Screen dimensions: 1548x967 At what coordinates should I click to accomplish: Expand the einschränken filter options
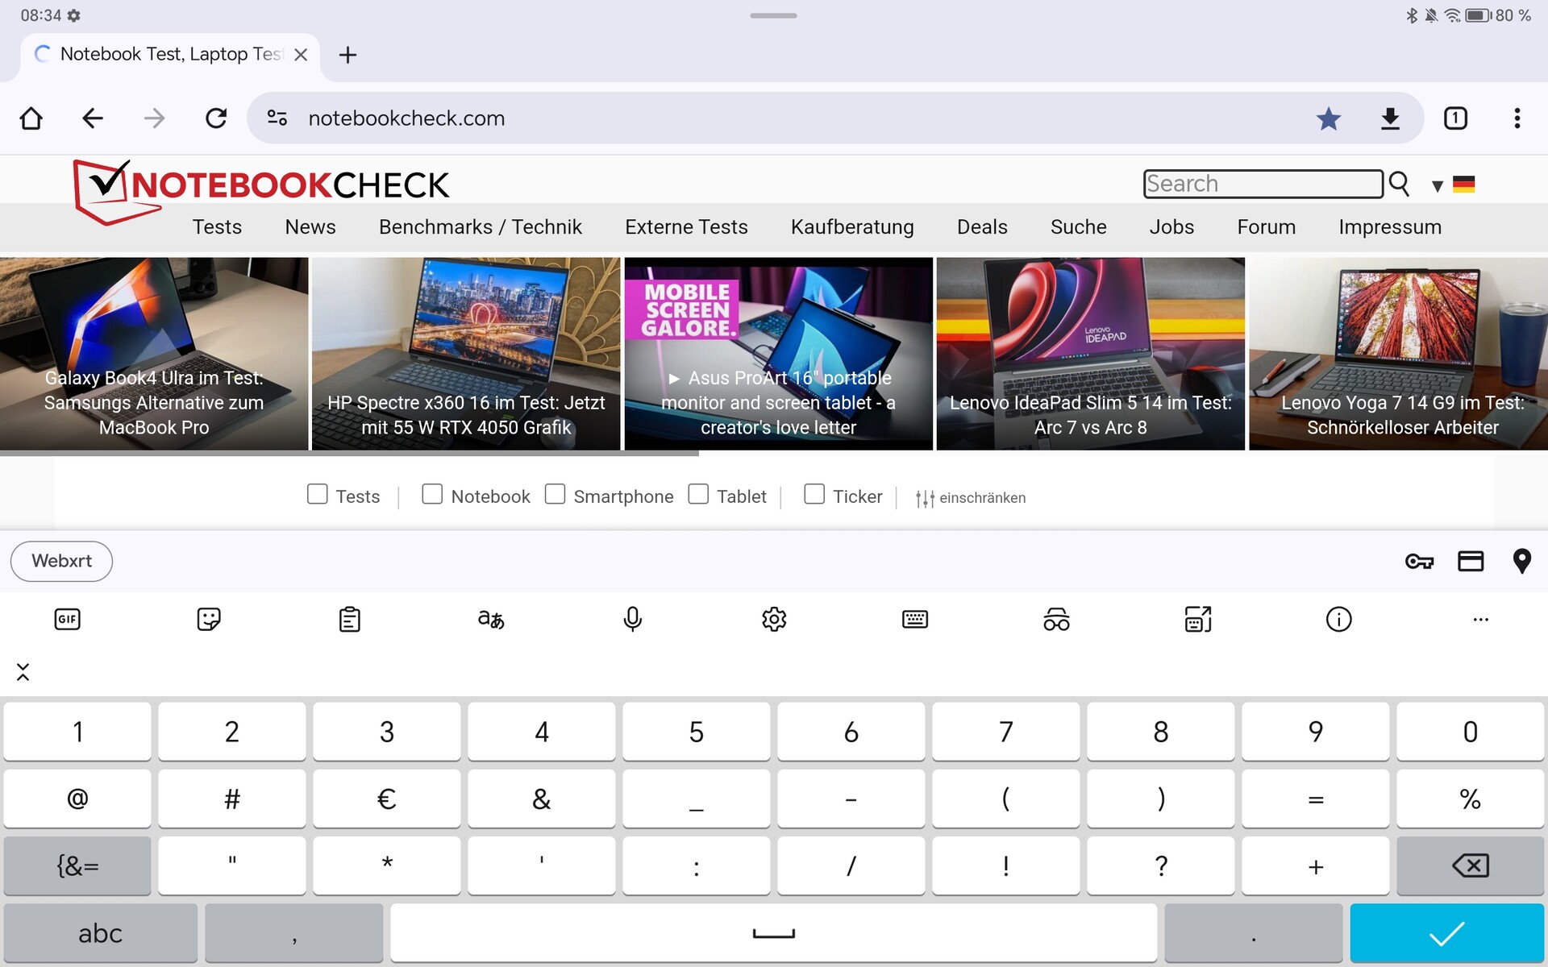(x=971, y=498)
